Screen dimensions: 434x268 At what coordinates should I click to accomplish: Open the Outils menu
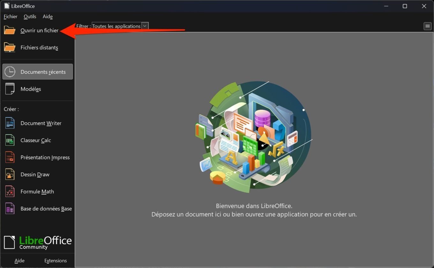[x=30, y=17]
